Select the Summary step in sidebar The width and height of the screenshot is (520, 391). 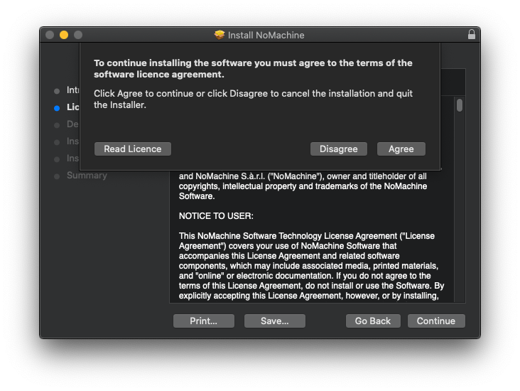pyautogui.click(x=87, y=176)
